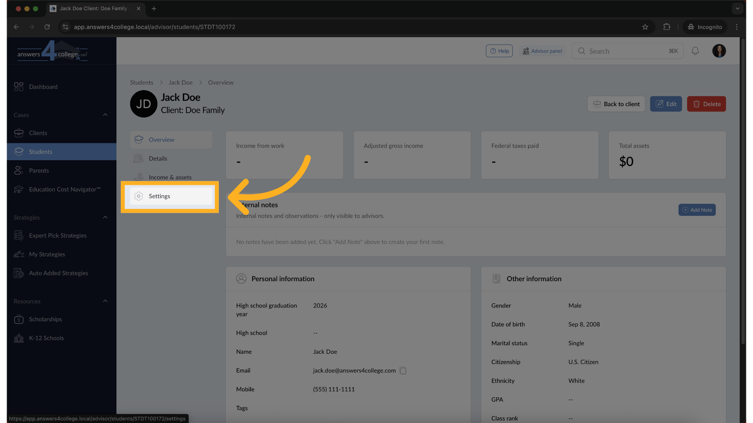
Task: Click Expert Pick Strategies icon
Action: 18,235
